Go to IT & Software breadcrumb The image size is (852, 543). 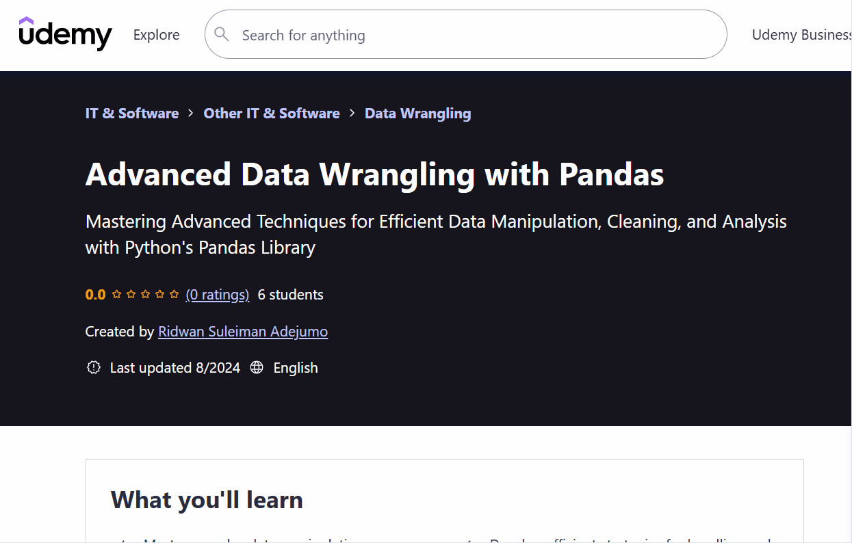tap(132, 114)
